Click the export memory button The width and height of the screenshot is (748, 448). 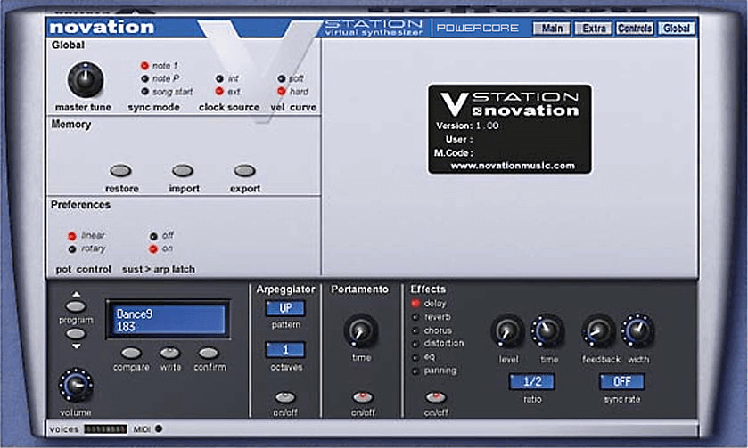click(244, 171)
